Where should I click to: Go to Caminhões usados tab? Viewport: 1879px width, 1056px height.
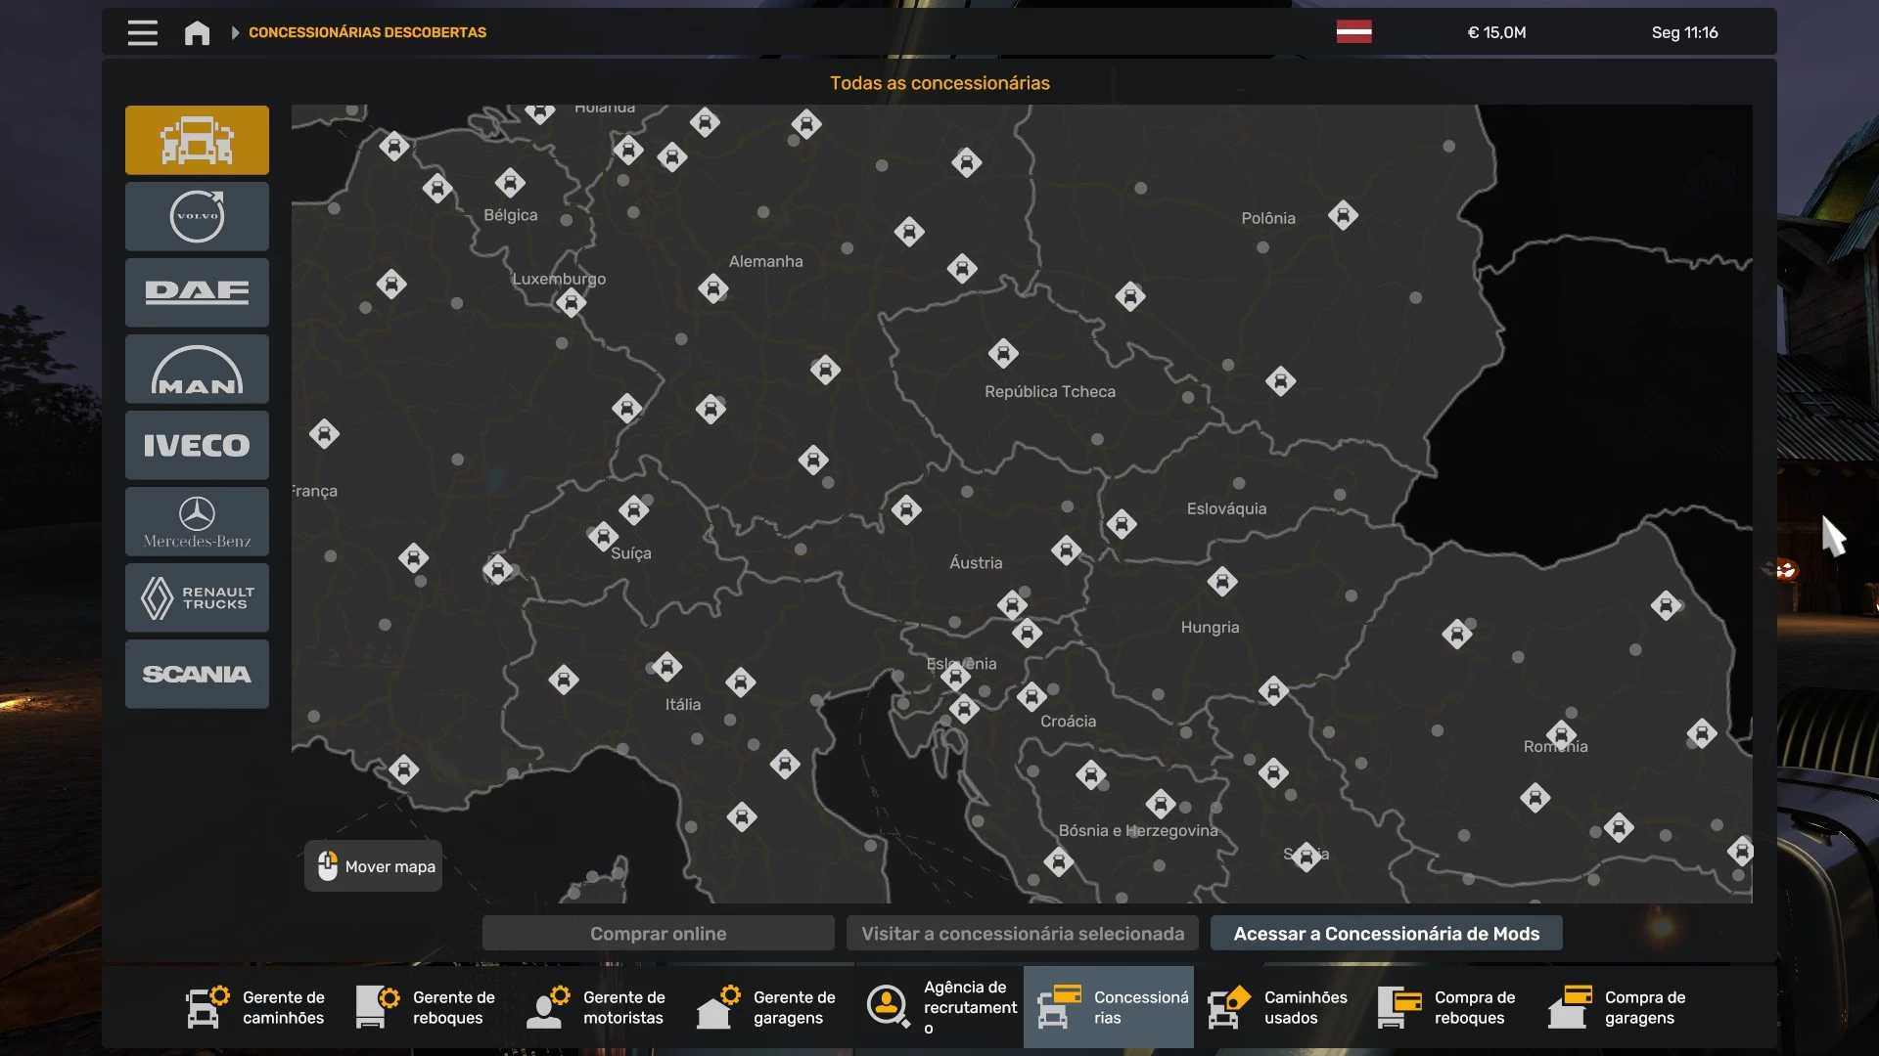click(1279, 1007)
